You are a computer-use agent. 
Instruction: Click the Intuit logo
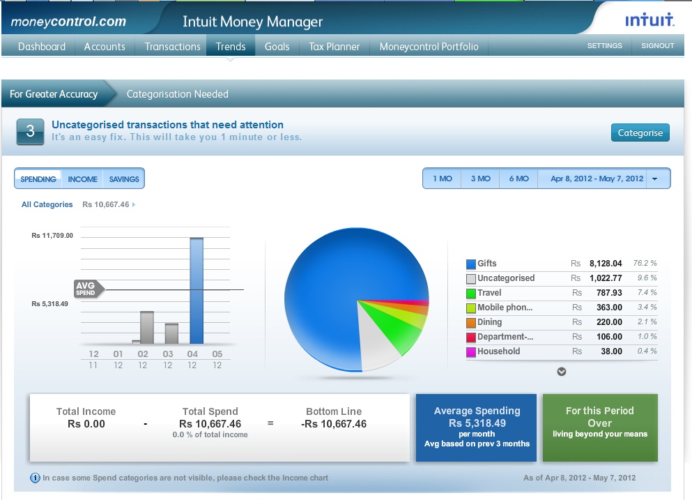point(649,20)
